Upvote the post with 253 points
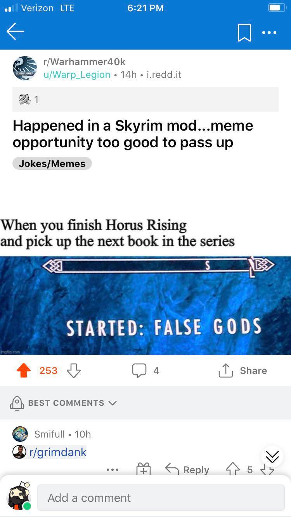 (x=24, y=371)
